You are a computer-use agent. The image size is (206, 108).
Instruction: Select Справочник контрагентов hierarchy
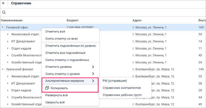coord(125,88)
